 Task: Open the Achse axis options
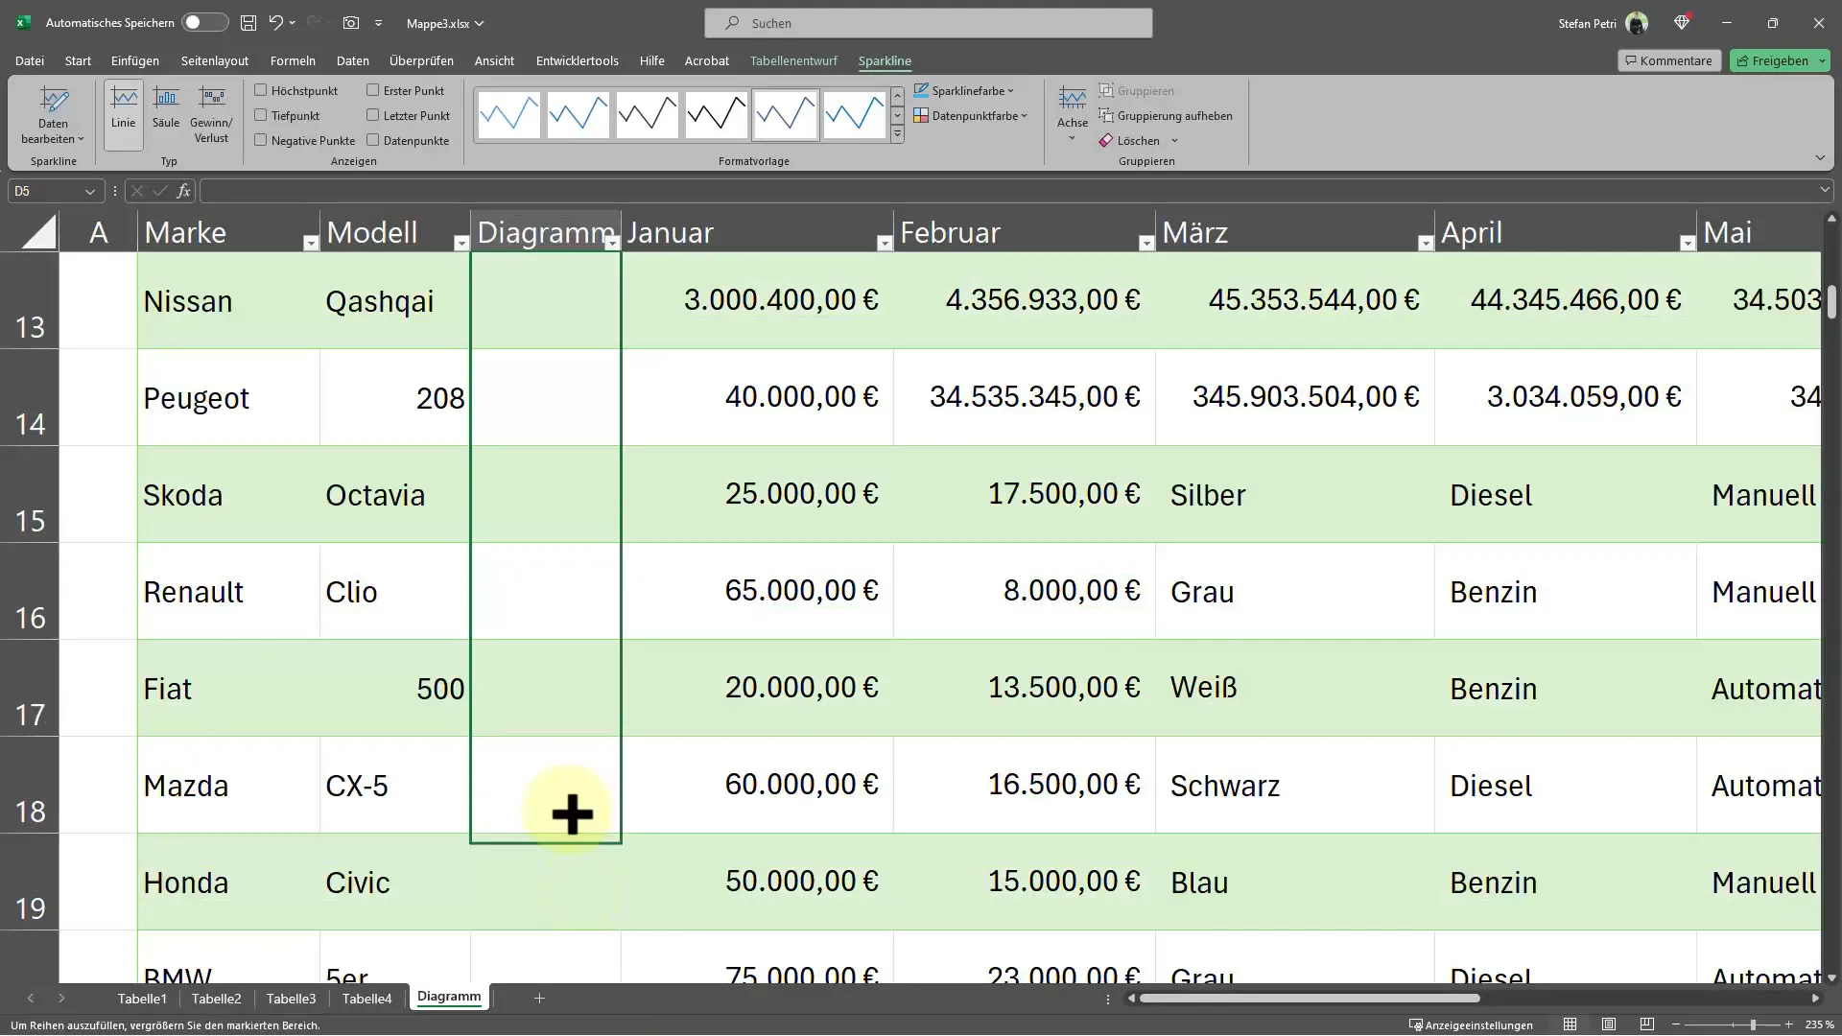click(x=1072, y=115)
